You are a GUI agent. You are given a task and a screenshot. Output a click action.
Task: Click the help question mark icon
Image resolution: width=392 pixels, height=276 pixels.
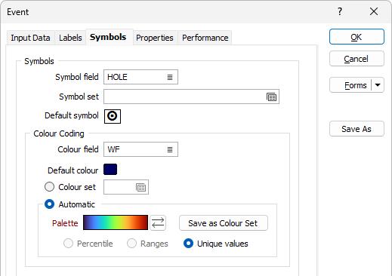click(x=340, y=11)
